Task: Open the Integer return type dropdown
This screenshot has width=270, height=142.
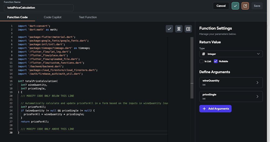Action: coord(231,54)
